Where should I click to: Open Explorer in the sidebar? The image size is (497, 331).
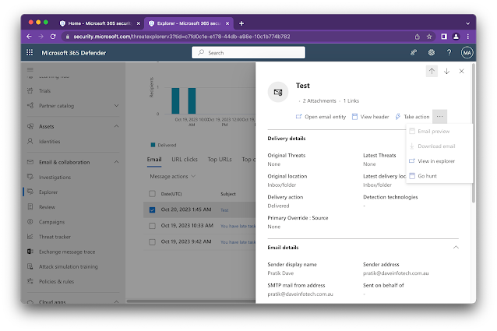tap(48, 192)
